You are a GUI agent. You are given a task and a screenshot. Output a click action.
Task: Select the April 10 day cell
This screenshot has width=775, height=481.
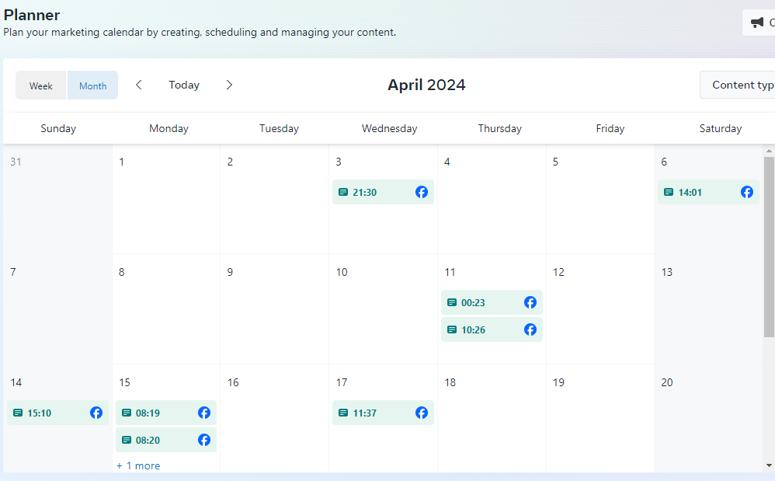(383, 319)
